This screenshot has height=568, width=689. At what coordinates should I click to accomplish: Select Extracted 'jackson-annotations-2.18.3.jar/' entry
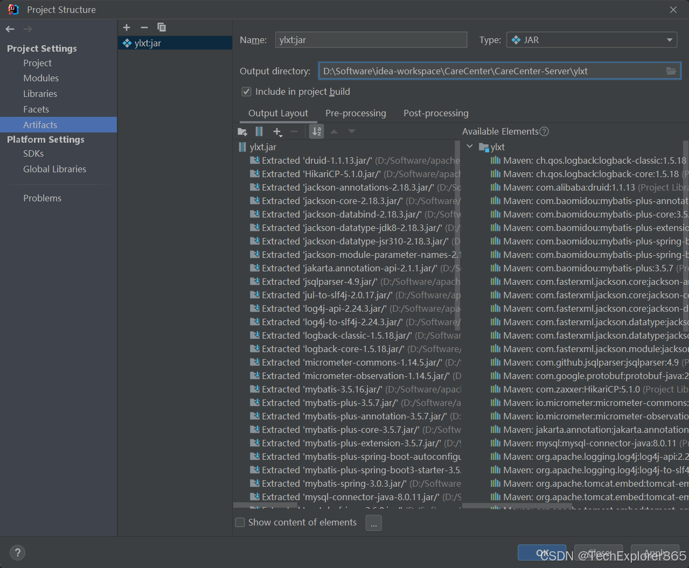pos(355,187)
